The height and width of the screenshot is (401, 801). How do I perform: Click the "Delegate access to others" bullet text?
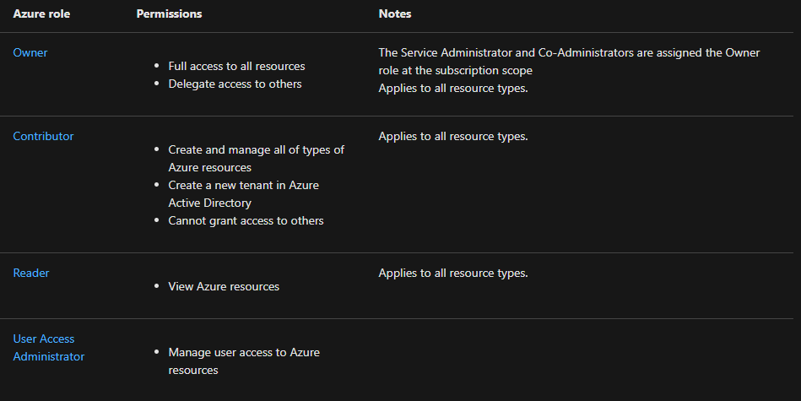[x=235, y=84]
